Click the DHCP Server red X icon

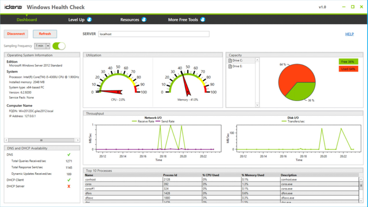coord(69,186)
